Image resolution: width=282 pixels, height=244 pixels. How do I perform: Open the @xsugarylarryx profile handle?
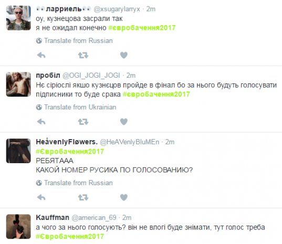117,9
